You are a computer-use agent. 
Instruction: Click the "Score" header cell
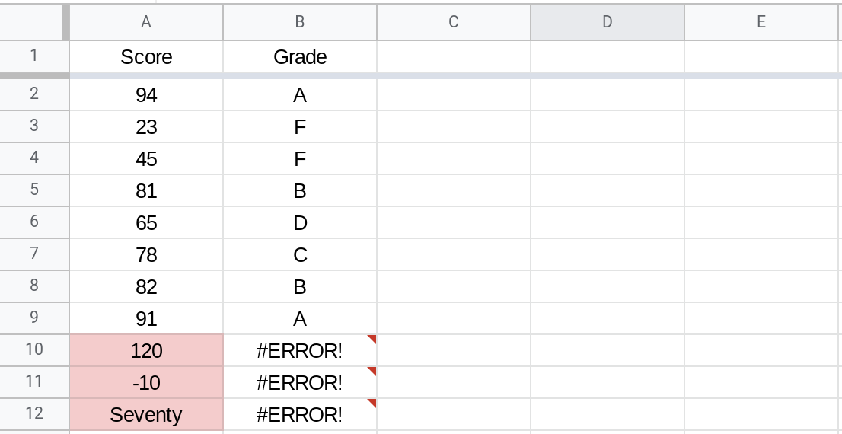click(x=146, y=57)
